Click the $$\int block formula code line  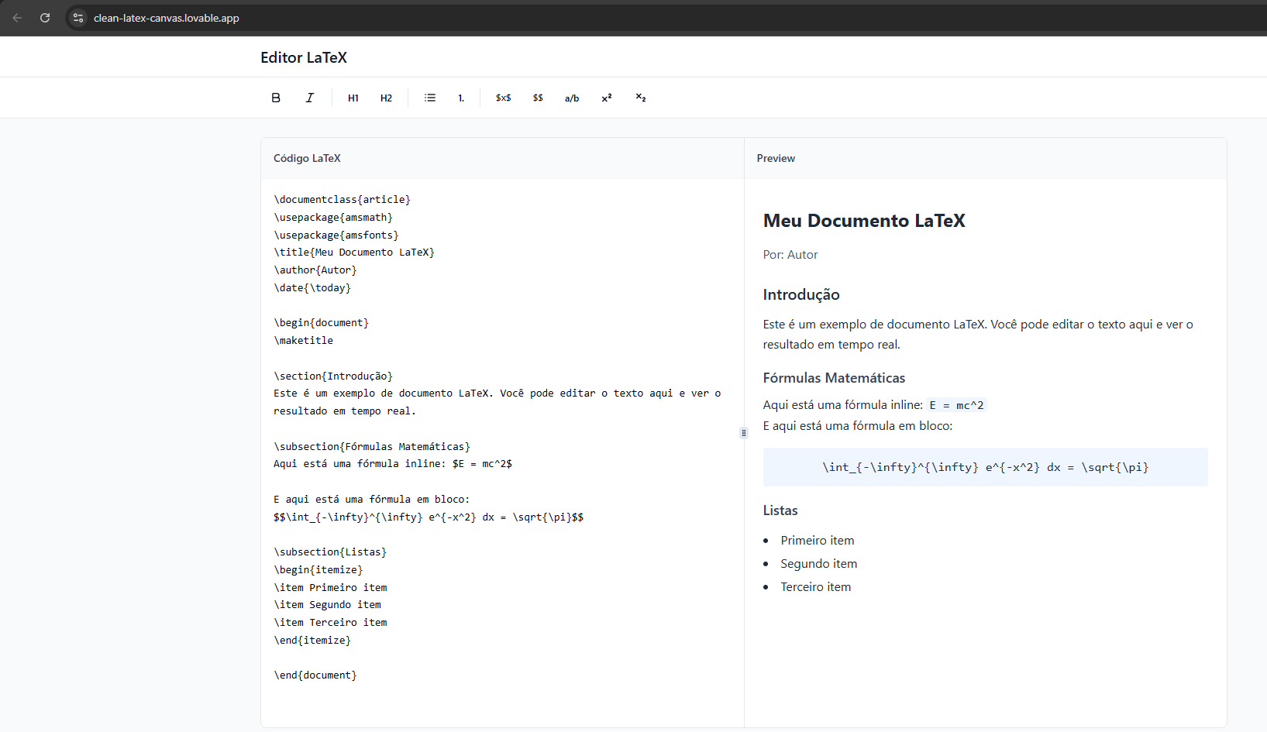(429, 517)
